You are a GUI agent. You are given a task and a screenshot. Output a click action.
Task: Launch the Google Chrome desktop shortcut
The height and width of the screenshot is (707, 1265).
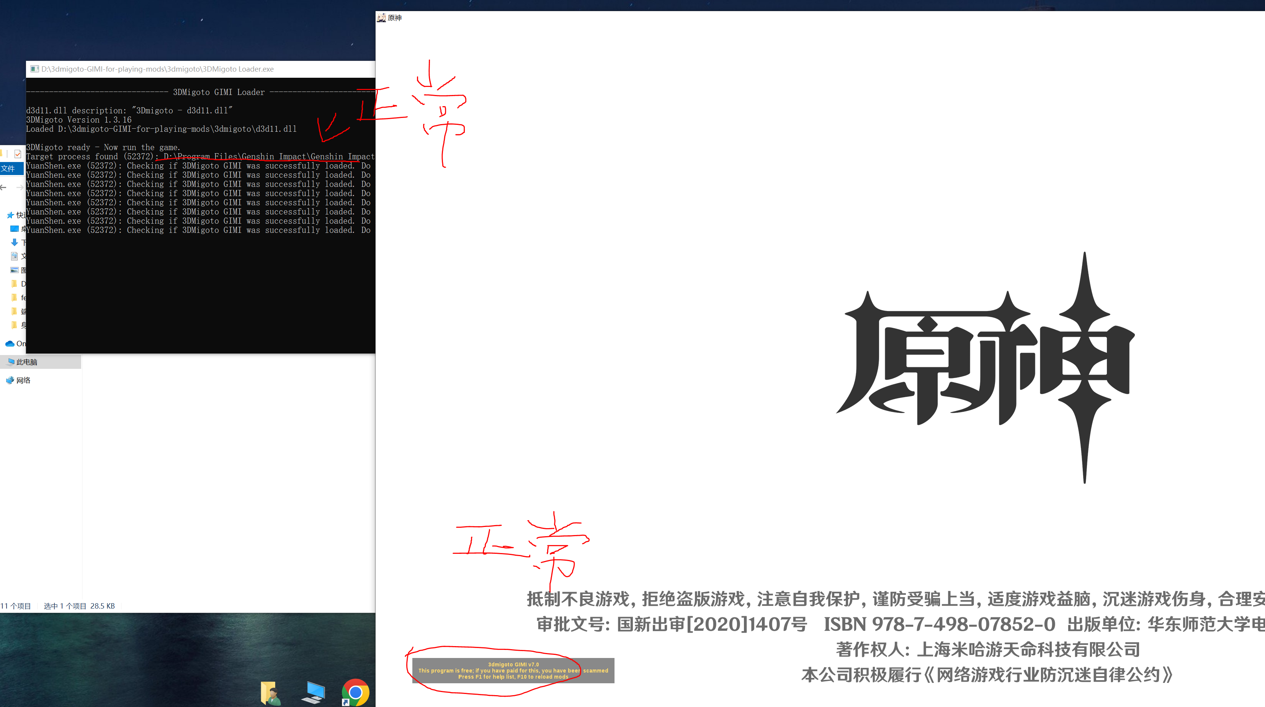(355, 693)
